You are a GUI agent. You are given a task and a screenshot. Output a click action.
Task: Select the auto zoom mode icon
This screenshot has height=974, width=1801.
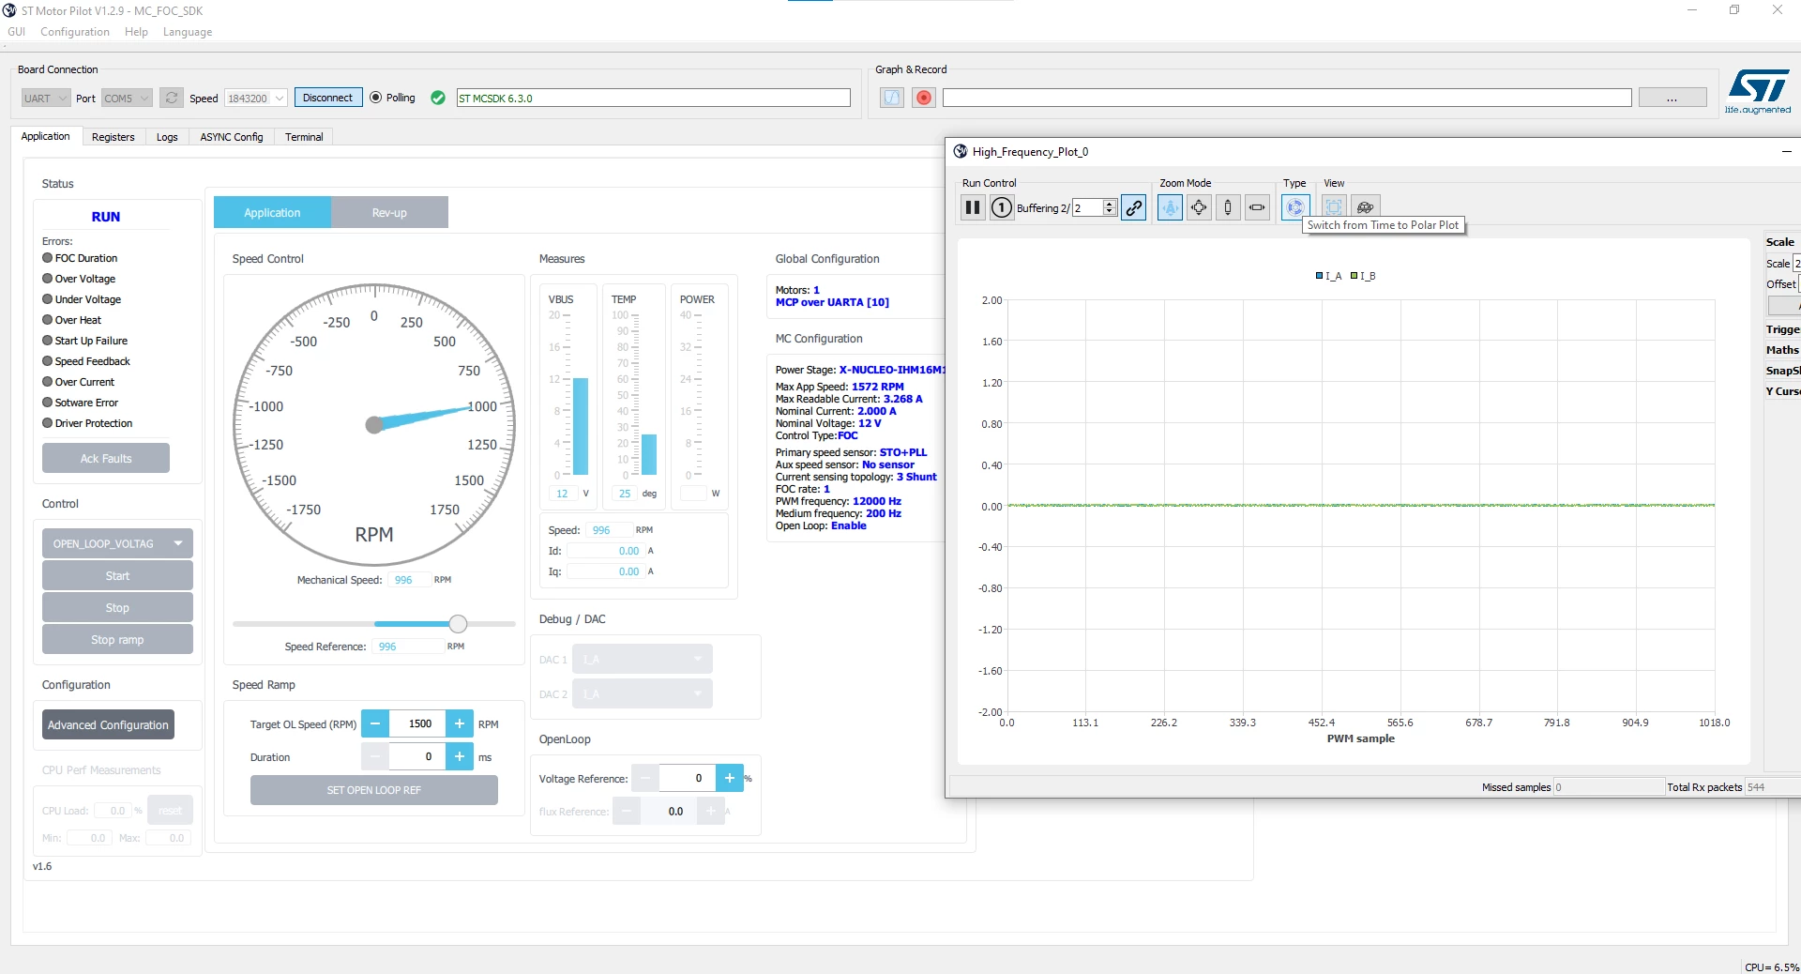point(1170,207)
